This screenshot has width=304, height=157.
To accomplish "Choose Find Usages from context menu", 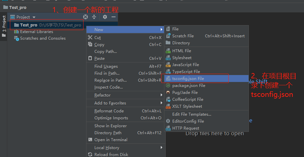I will [125, 66].
